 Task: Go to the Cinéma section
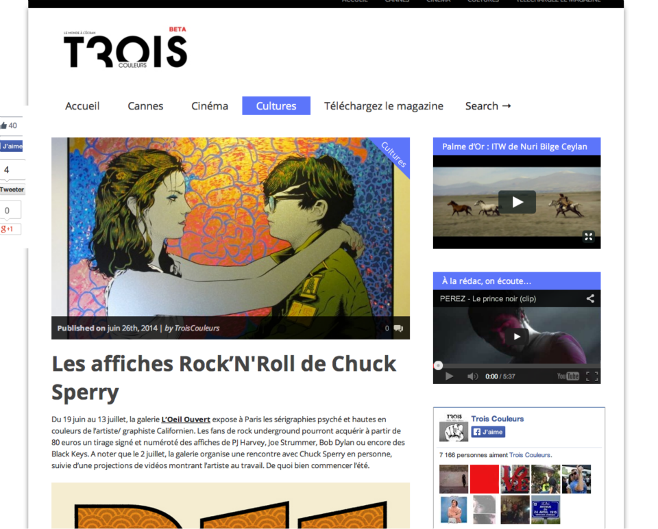tap(210, 105)
